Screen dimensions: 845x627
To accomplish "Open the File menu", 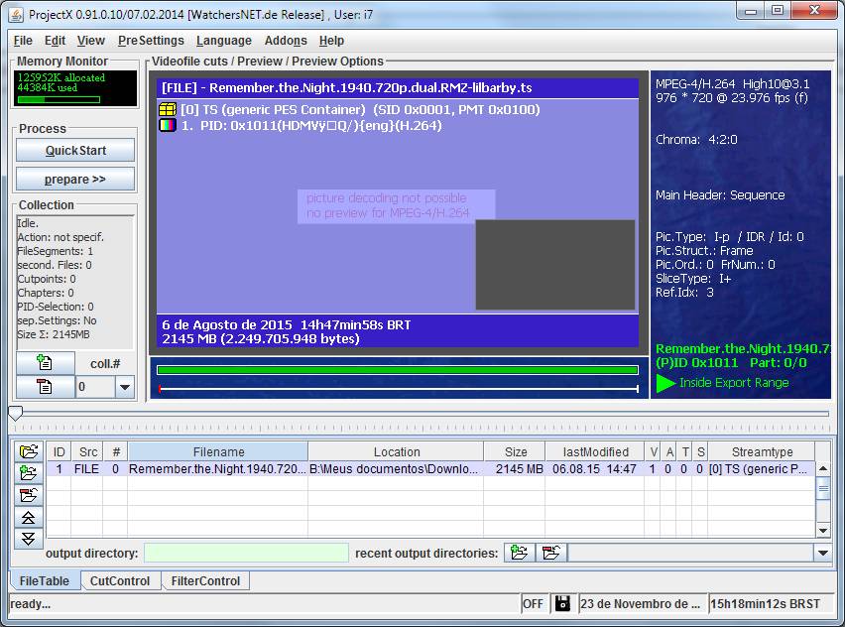I will tap(23, 41).
